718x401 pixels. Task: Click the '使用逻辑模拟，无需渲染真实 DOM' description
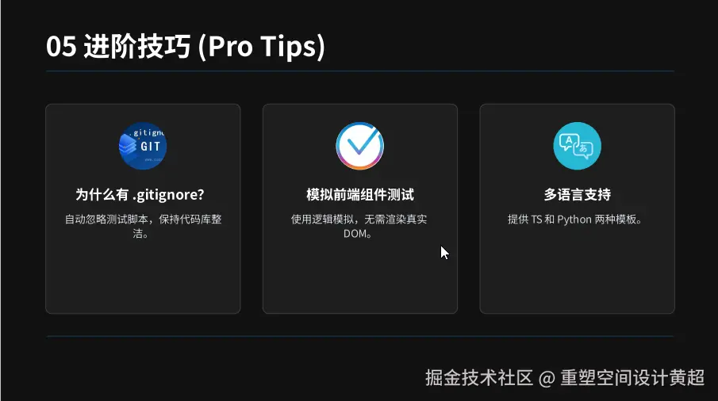pyautogui.click(x=359, y=227)
